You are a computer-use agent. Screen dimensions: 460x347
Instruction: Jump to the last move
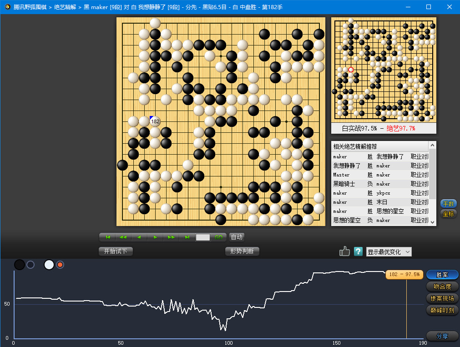[187, 237]
